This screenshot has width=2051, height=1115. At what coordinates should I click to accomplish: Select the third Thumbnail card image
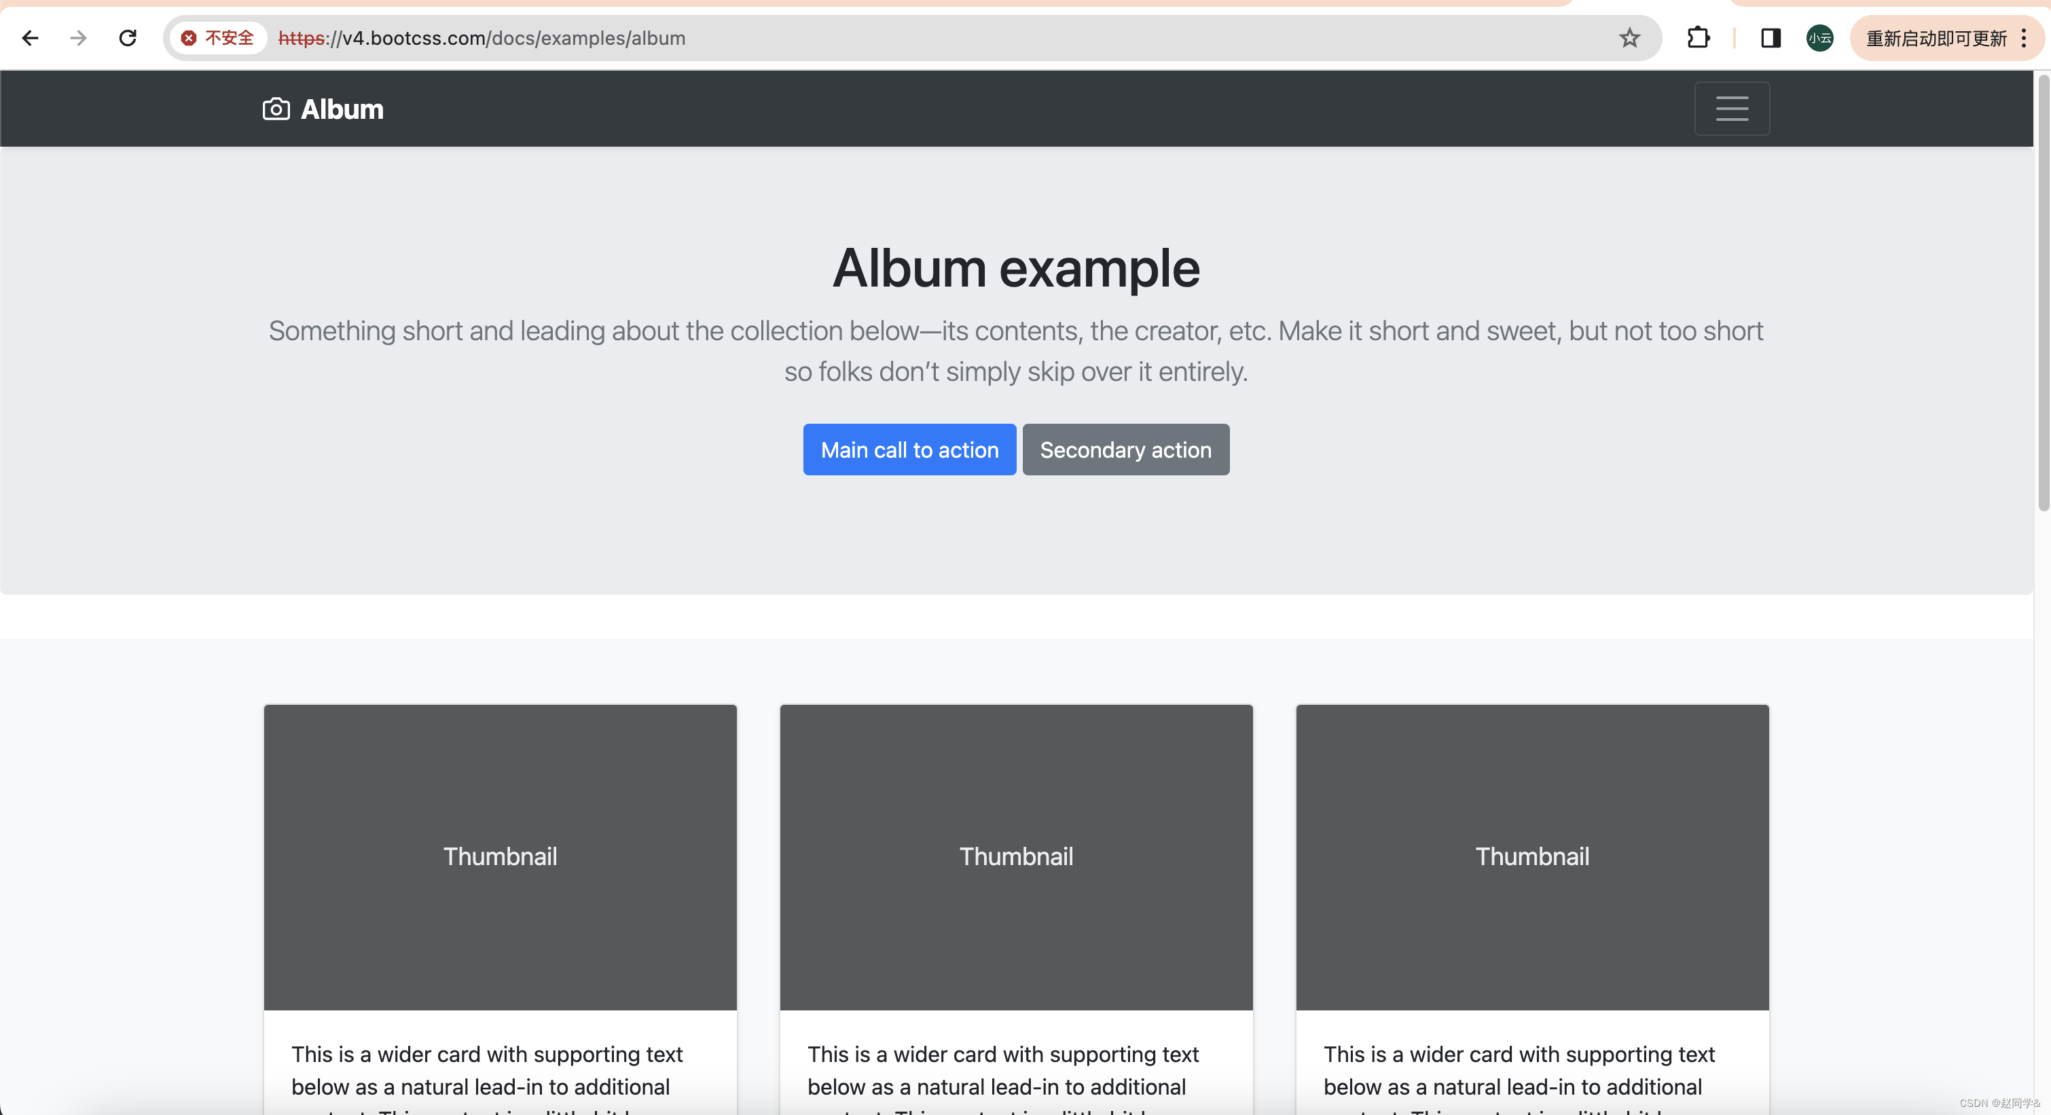[x=1531, y=856]
